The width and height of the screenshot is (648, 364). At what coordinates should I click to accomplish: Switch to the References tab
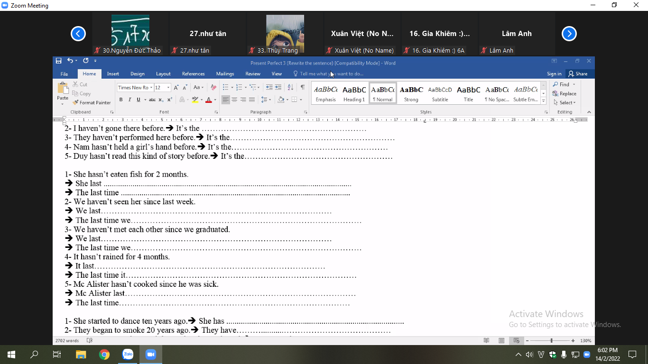[194, 73]
